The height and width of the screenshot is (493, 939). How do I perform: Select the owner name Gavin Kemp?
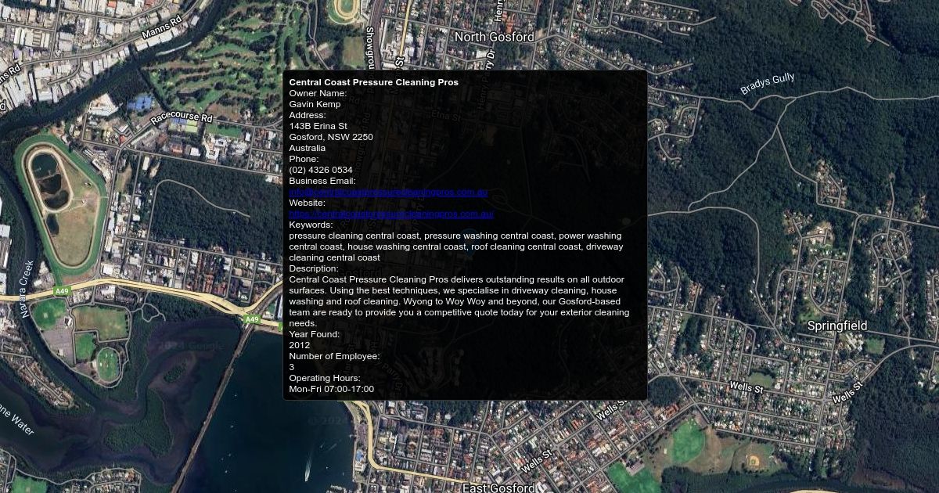(315, 104)
